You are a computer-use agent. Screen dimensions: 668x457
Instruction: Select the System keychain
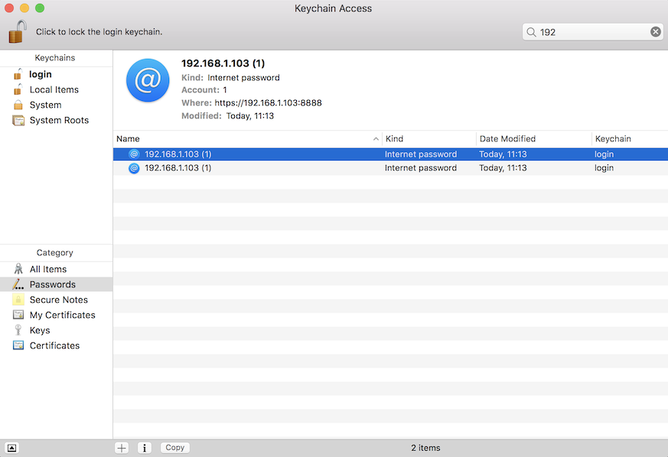[x=56, y=105]
